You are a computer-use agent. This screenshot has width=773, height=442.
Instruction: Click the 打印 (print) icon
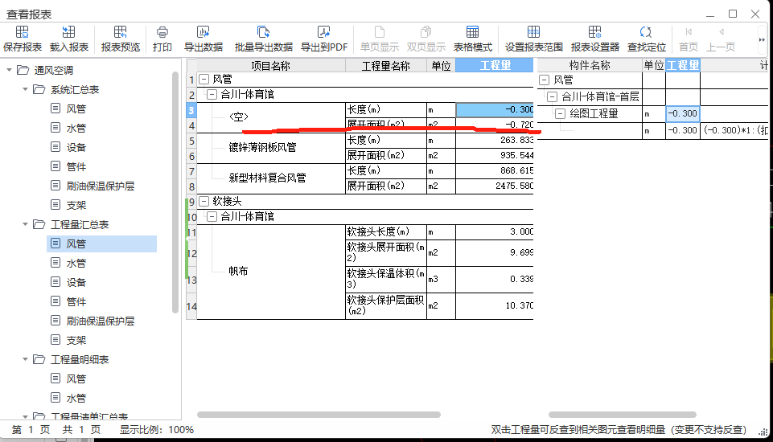pyautogui.click(x=162, y=39)
